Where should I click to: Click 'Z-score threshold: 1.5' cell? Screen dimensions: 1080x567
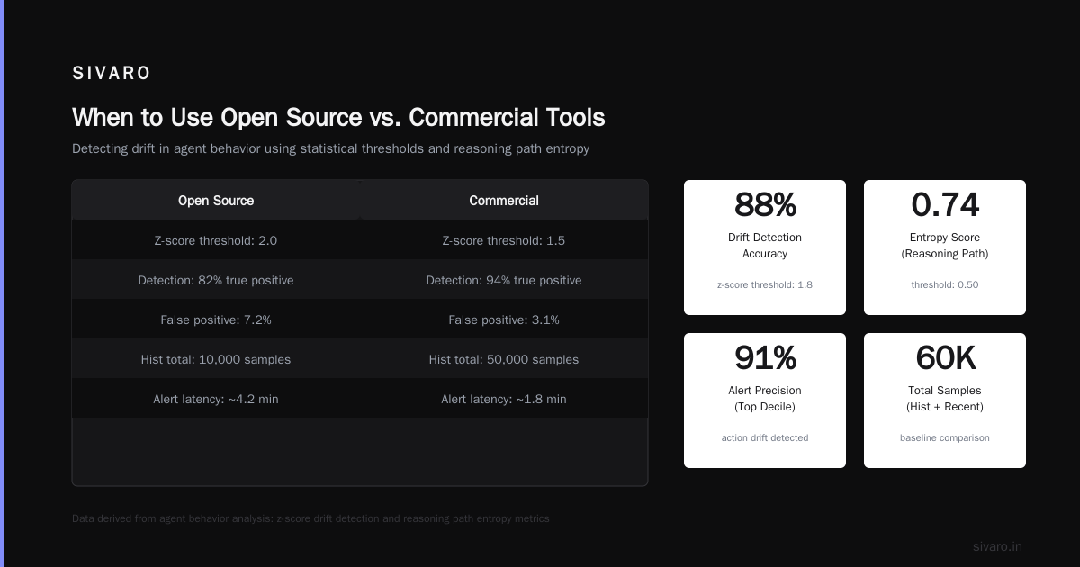[504, 240]
